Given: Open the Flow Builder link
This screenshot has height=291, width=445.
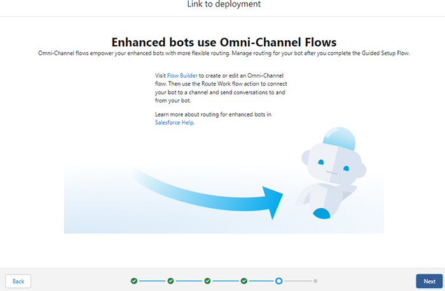Looking at the screenshot, I should pyautogui.click(x=182, y=76).
